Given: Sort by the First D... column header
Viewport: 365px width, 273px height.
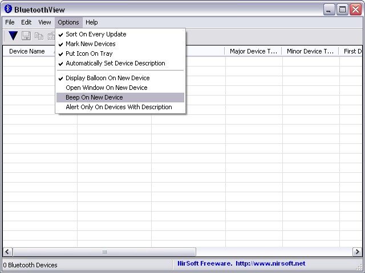Looking at the screenshot, I should pos(351,51).
